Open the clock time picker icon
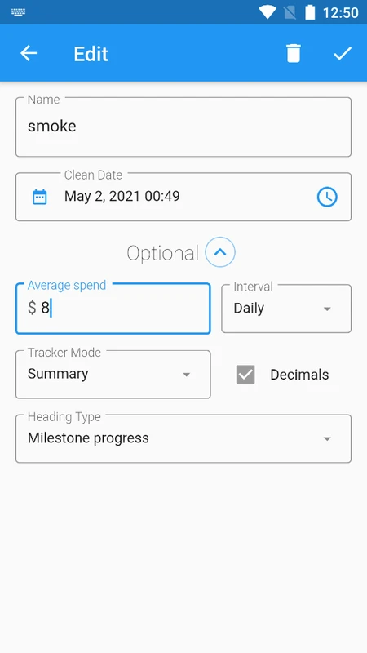Image resolution: width=367 pixels, height=653 pixels. click(327, 197)
